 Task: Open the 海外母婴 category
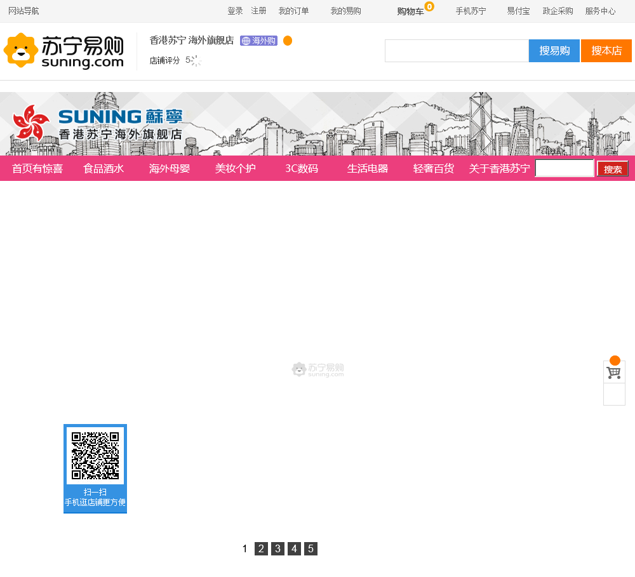(x=170, y=168)
